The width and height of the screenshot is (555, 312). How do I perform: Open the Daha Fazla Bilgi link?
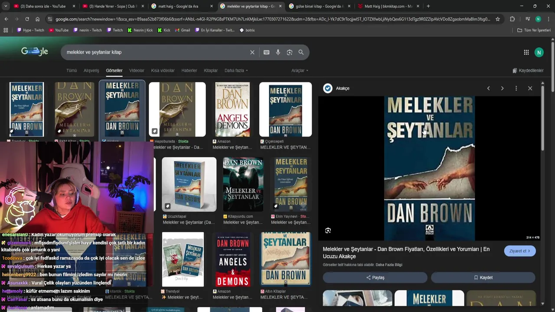389,265
